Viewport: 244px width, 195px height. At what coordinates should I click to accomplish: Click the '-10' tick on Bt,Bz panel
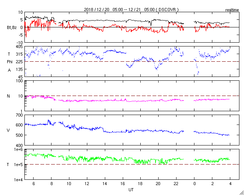(x=20, y=43)
